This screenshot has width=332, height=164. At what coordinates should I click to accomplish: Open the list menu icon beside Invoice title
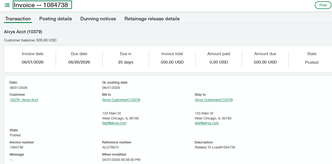7,5
